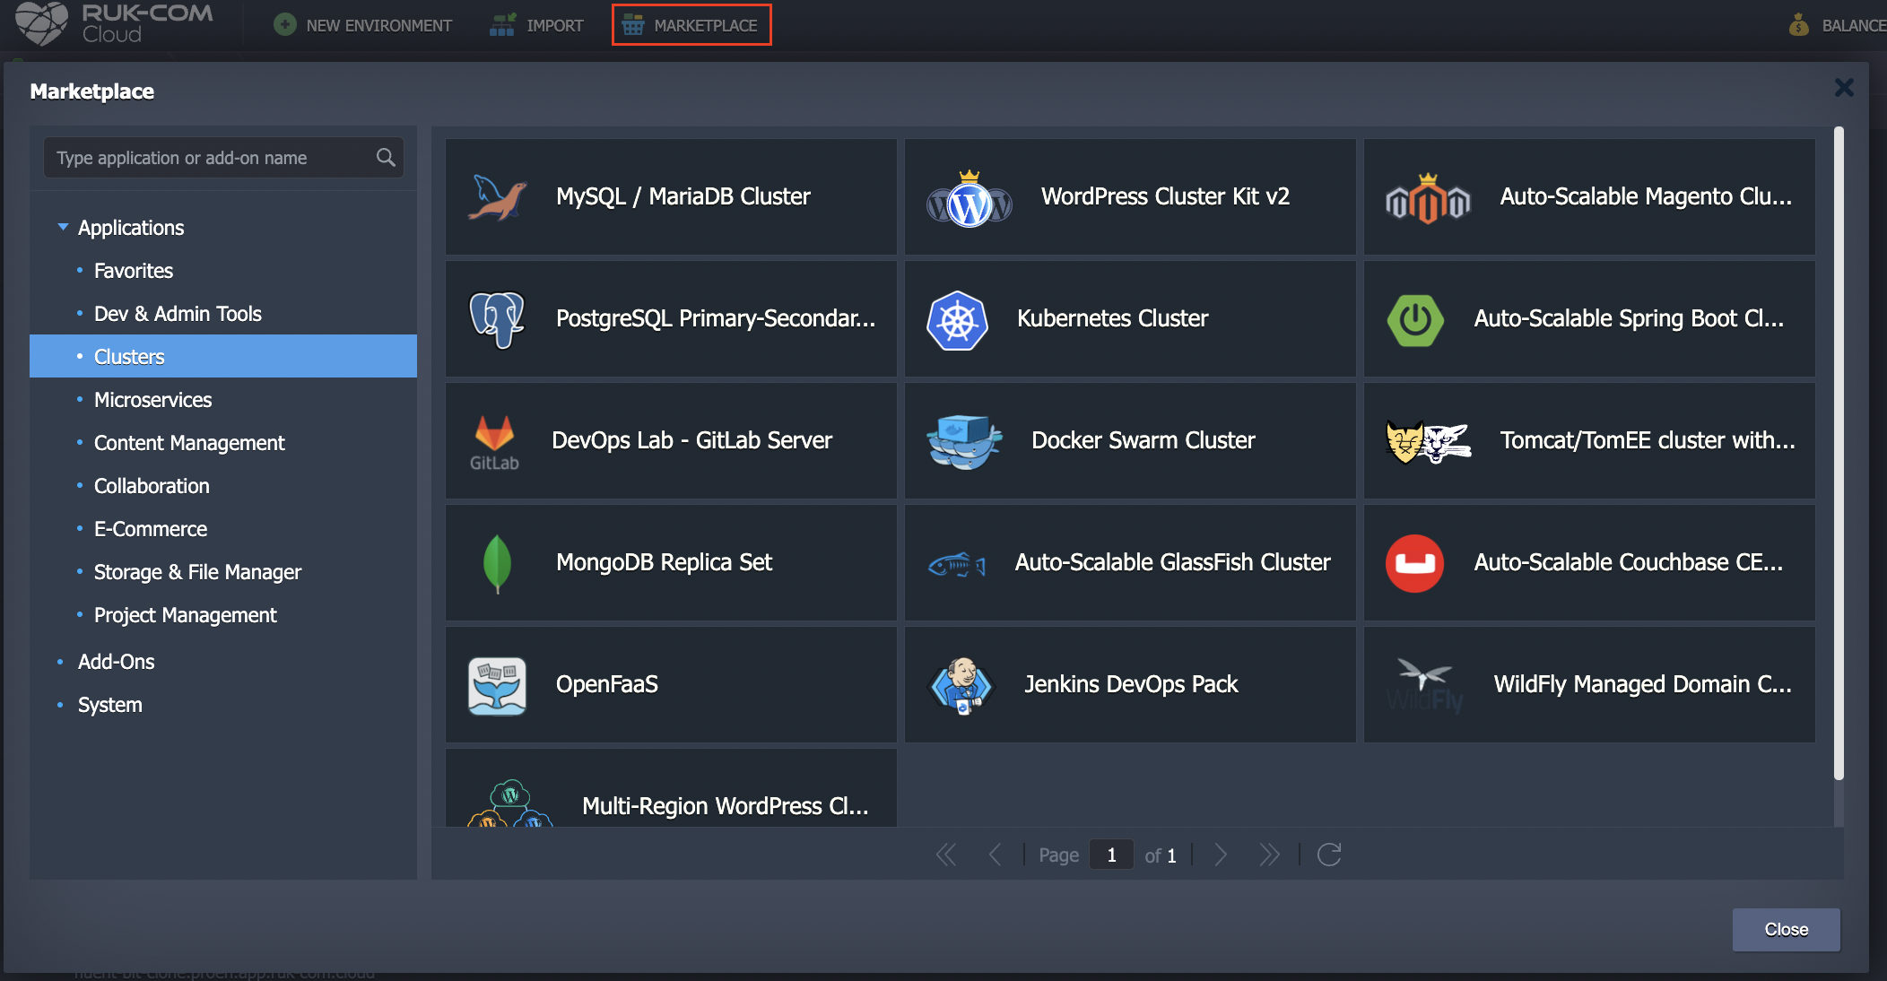The width and height of the screenshot is (1887, 981).
Task: Select the Clusters category
Action: 223,357
